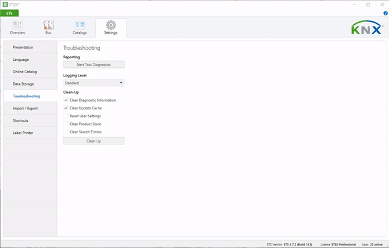Viewport: 389px width, 248px height.
Task: Open the Bus tab icon
Action: point(49,25)
